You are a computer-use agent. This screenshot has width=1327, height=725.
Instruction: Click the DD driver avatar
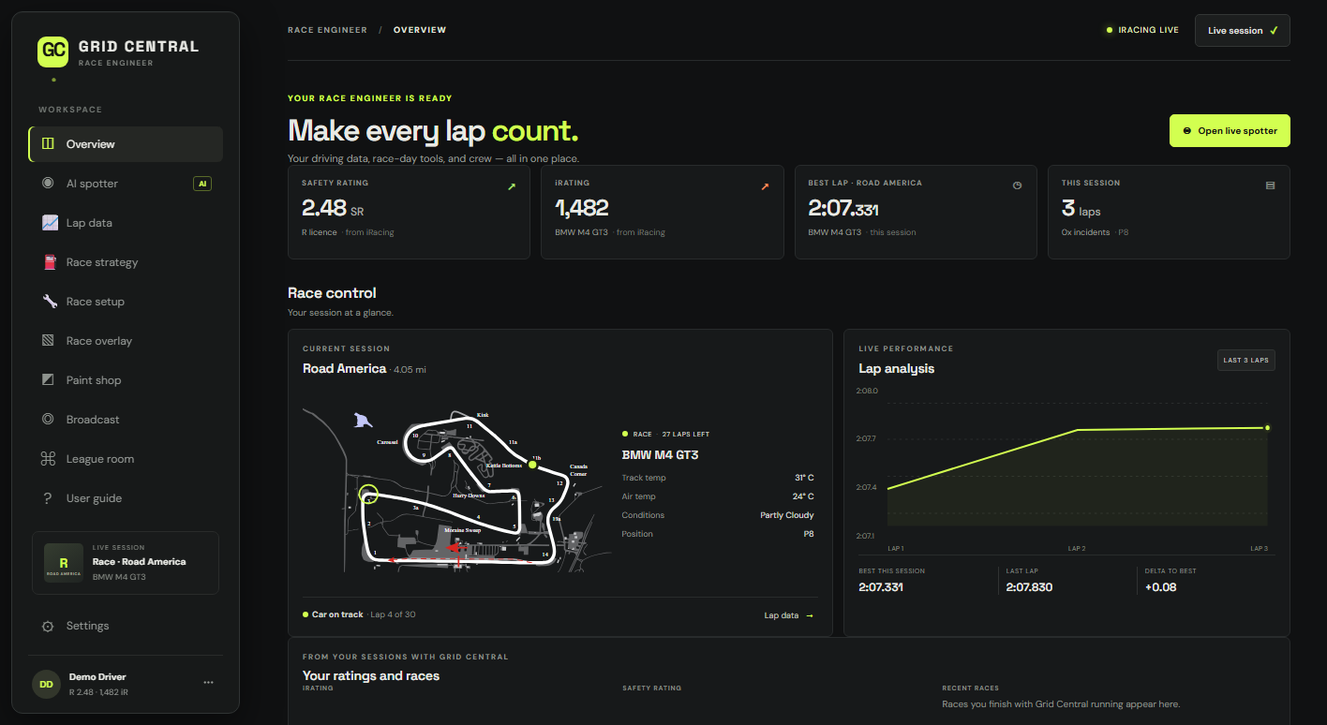[46, 684]
